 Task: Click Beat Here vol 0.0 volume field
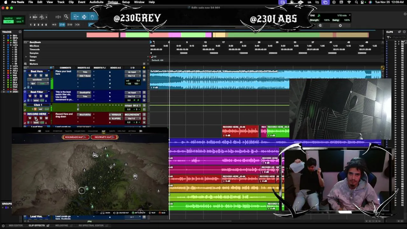(x=133, y=80)
